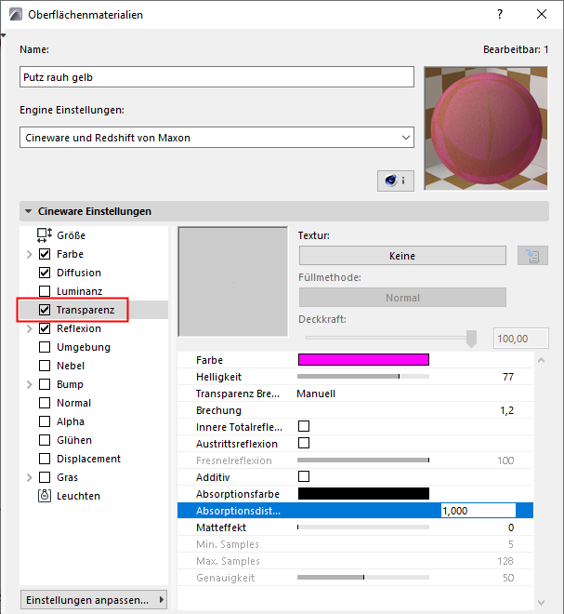Click the help question mark button
The height and width of the screenshot is (614, 564).
500,15
